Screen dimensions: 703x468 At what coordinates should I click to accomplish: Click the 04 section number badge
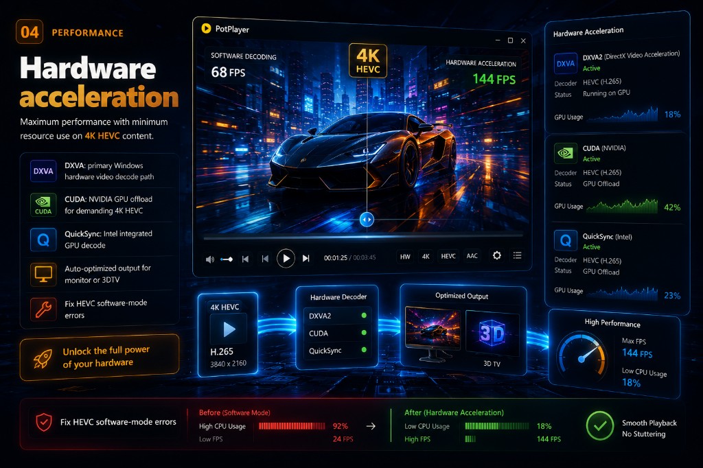pos(30,32)
